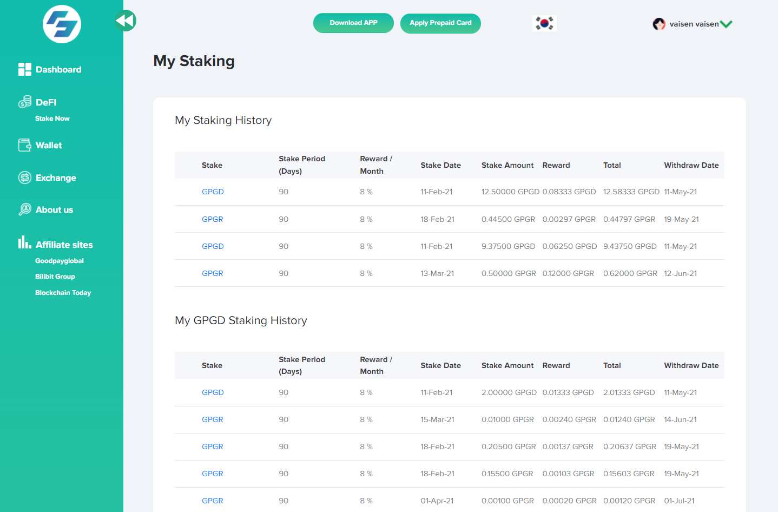Click the Affiliate sites bar chart icon
Screen dimensions: 778x512
24,242
